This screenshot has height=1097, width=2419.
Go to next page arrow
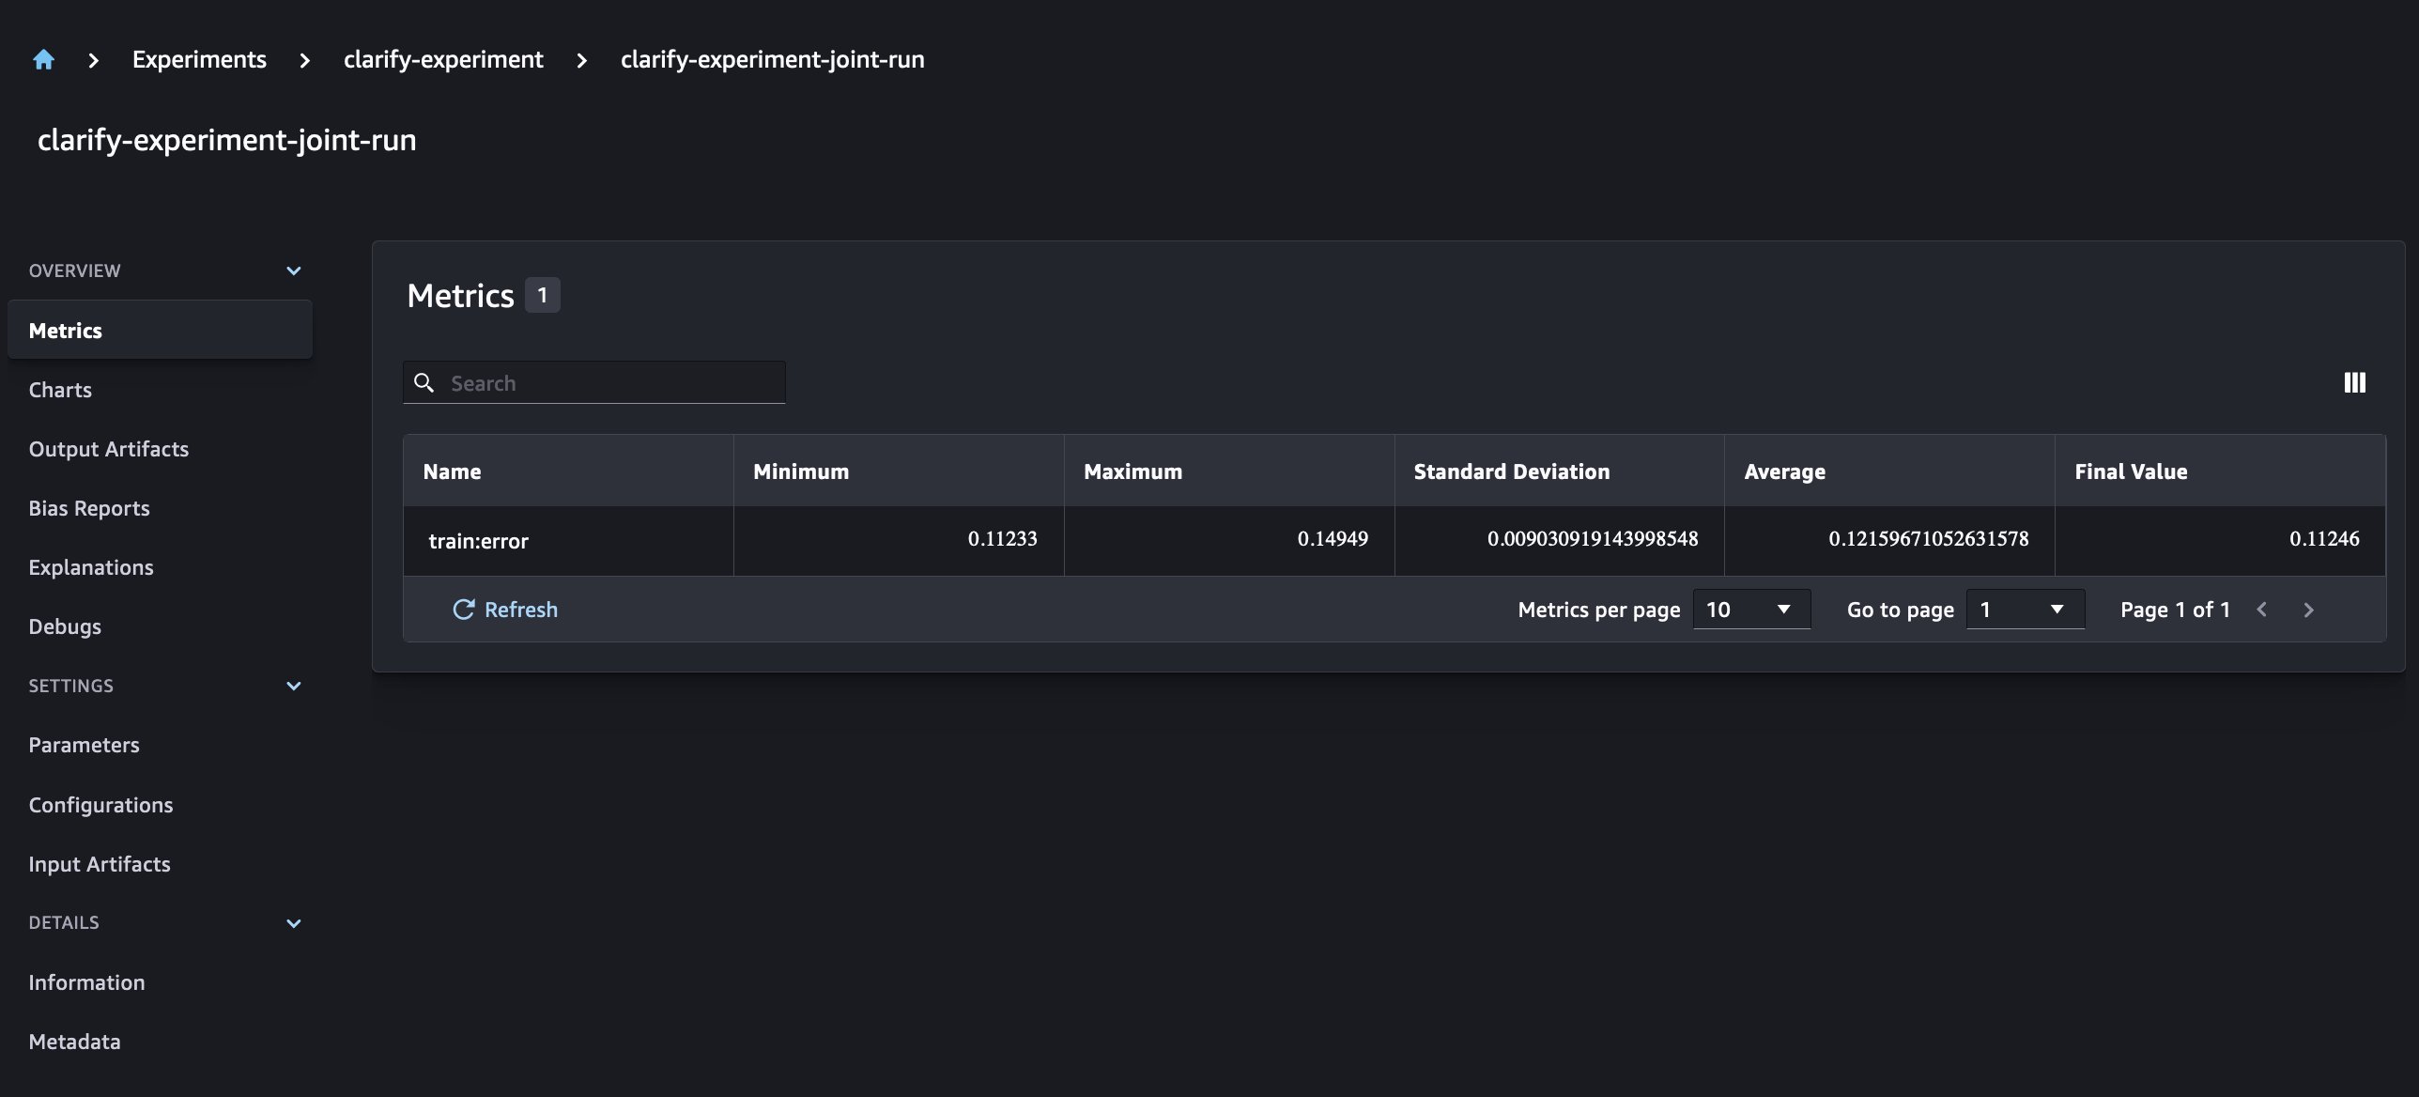(2309, 610)
